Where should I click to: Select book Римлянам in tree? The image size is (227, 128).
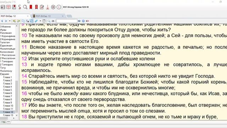(x=6, y=33)
